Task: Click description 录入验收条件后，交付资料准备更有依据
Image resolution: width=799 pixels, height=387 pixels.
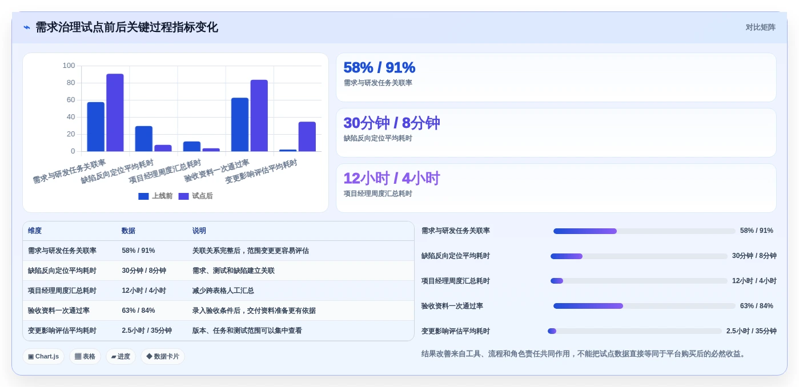Action: (x=254, y=311)
